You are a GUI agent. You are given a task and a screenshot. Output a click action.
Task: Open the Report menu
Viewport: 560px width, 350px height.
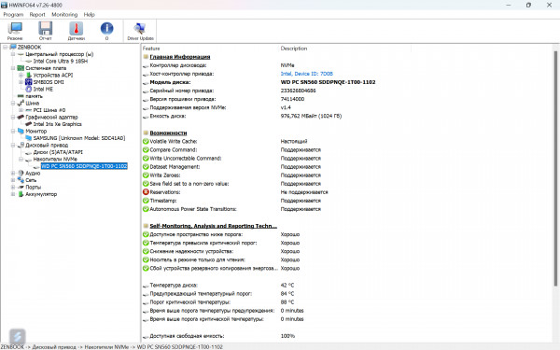(37, 15)
